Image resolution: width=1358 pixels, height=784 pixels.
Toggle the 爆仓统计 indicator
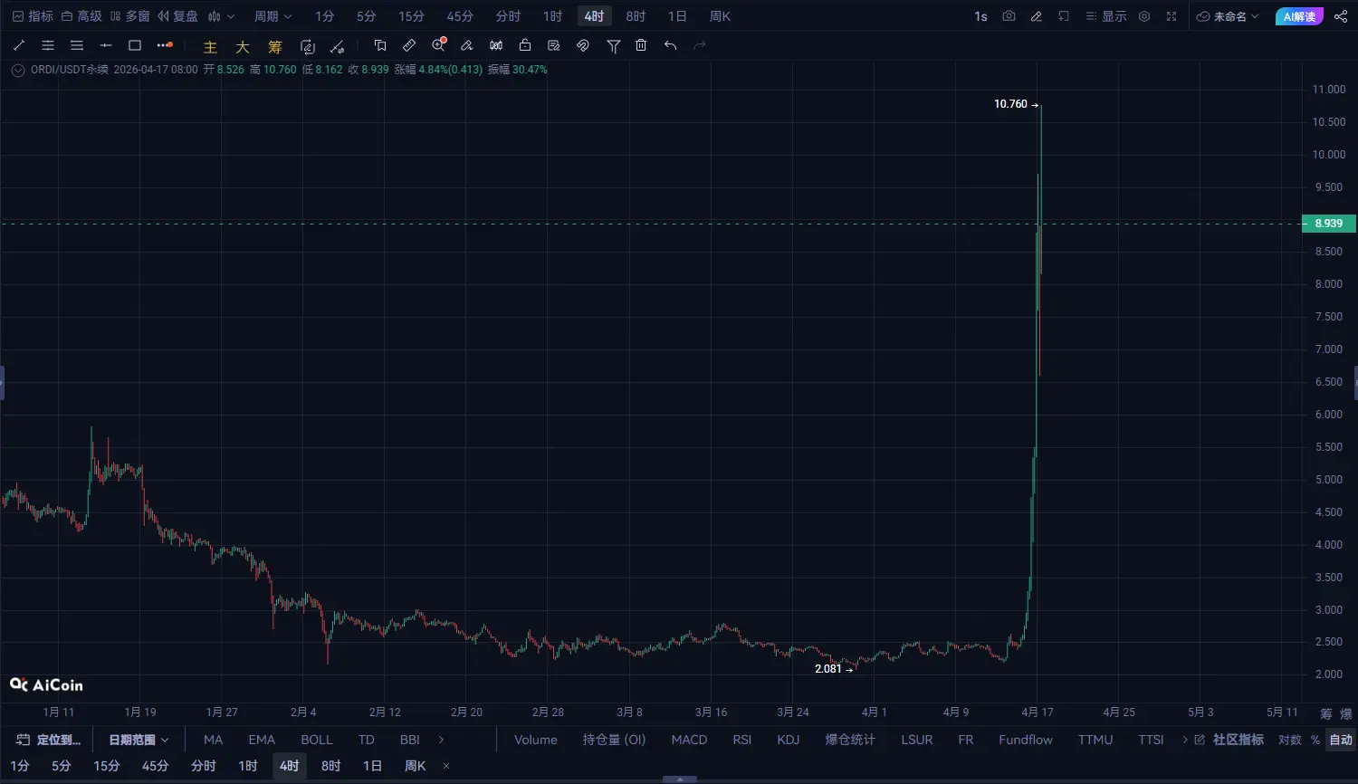[x=850, y=740]
